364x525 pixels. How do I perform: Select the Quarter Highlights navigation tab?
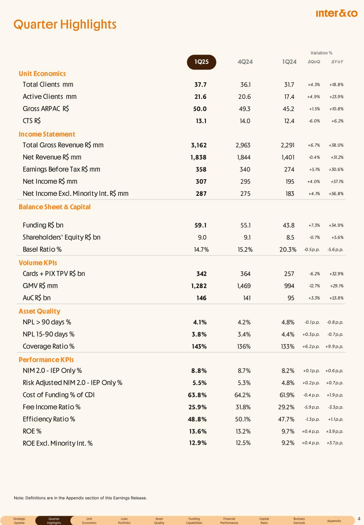click(x=54, y=521)
